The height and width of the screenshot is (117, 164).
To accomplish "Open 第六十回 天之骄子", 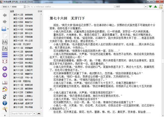I will point(22,44).
